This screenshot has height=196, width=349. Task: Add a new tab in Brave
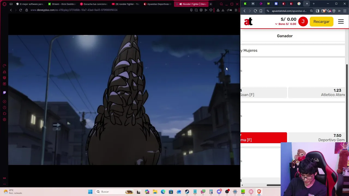tap(314, 4)
